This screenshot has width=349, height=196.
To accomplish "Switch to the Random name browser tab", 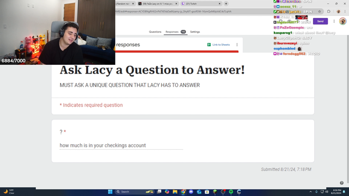I will coord(125,4).
